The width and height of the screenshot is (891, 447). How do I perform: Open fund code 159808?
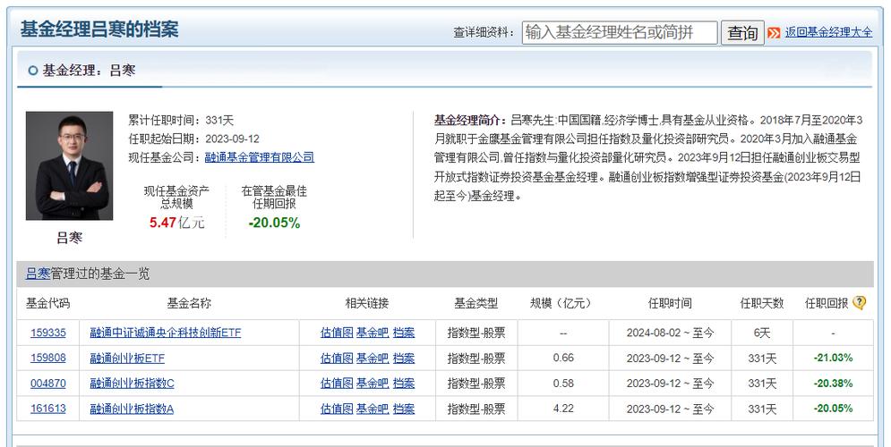click(x=48, y=358)
